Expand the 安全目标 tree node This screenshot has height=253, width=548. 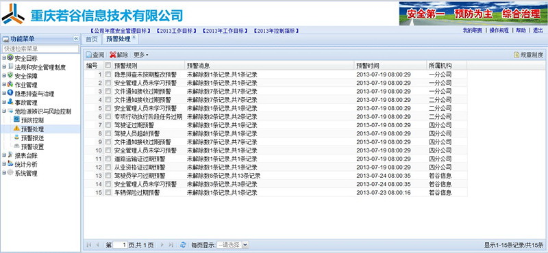point(4,58)
